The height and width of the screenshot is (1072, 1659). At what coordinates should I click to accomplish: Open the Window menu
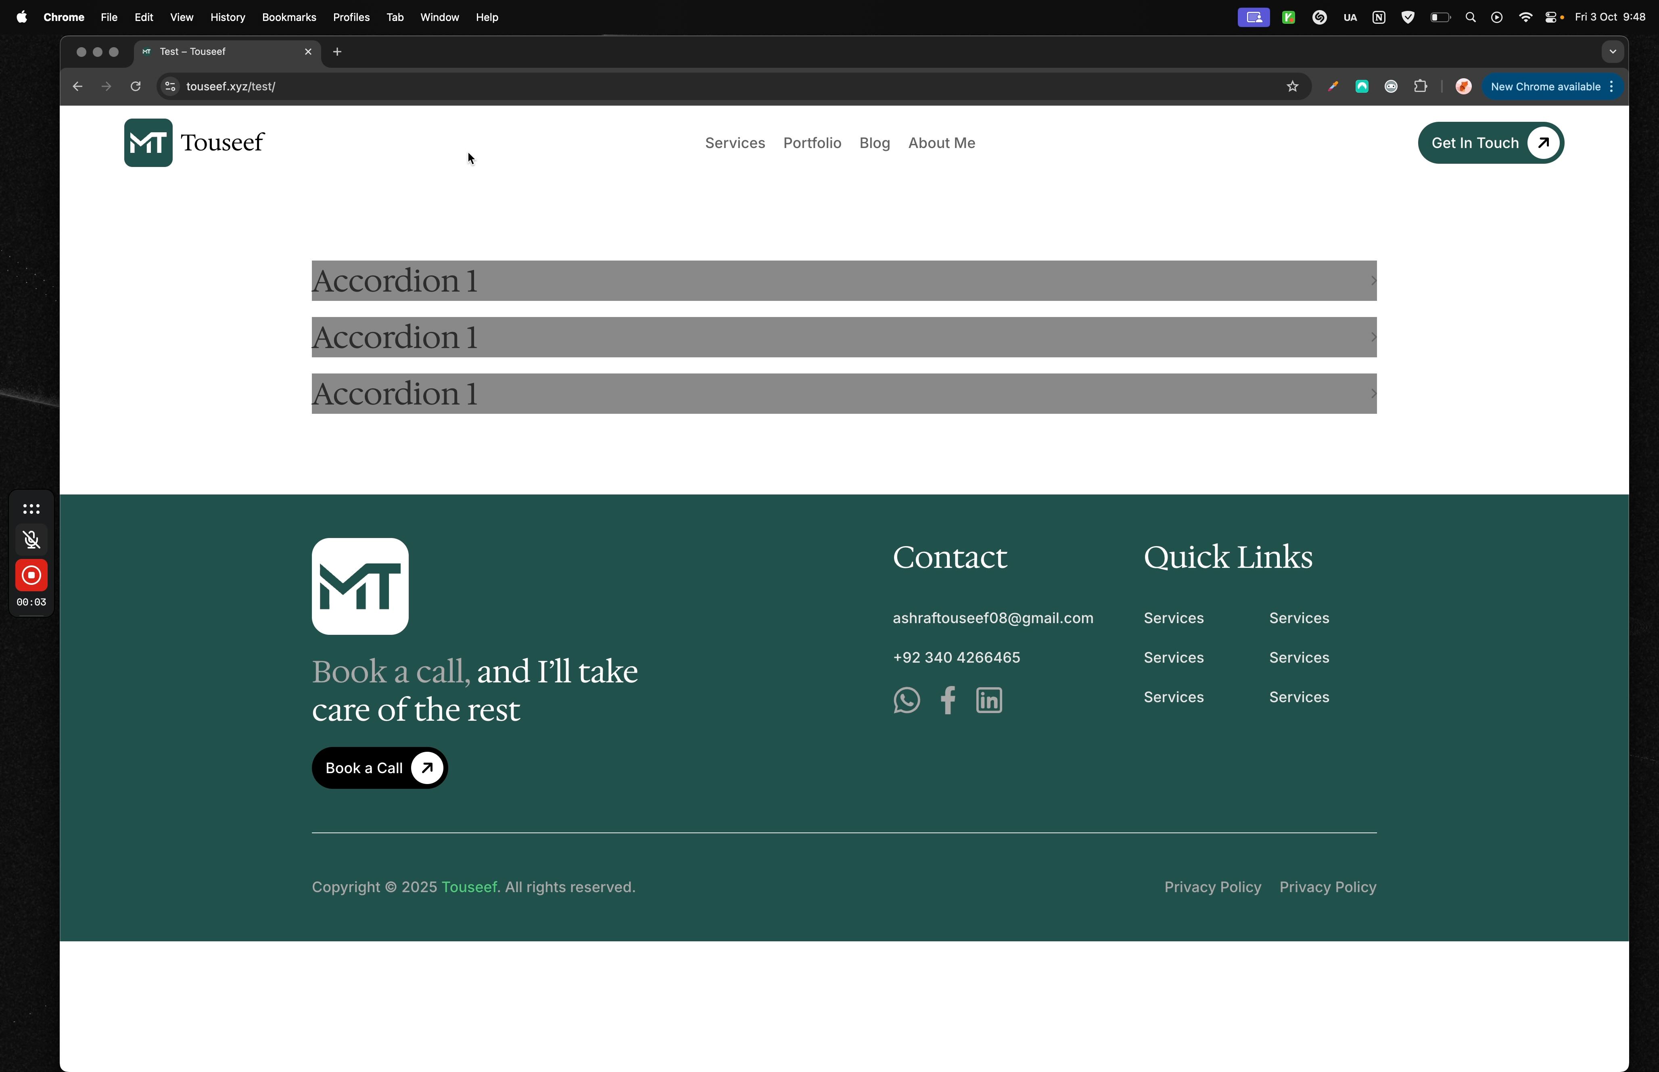point(439,17)
